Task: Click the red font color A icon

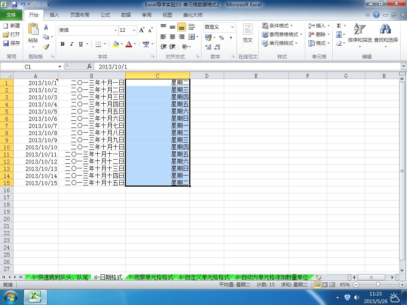Action: 129,44
